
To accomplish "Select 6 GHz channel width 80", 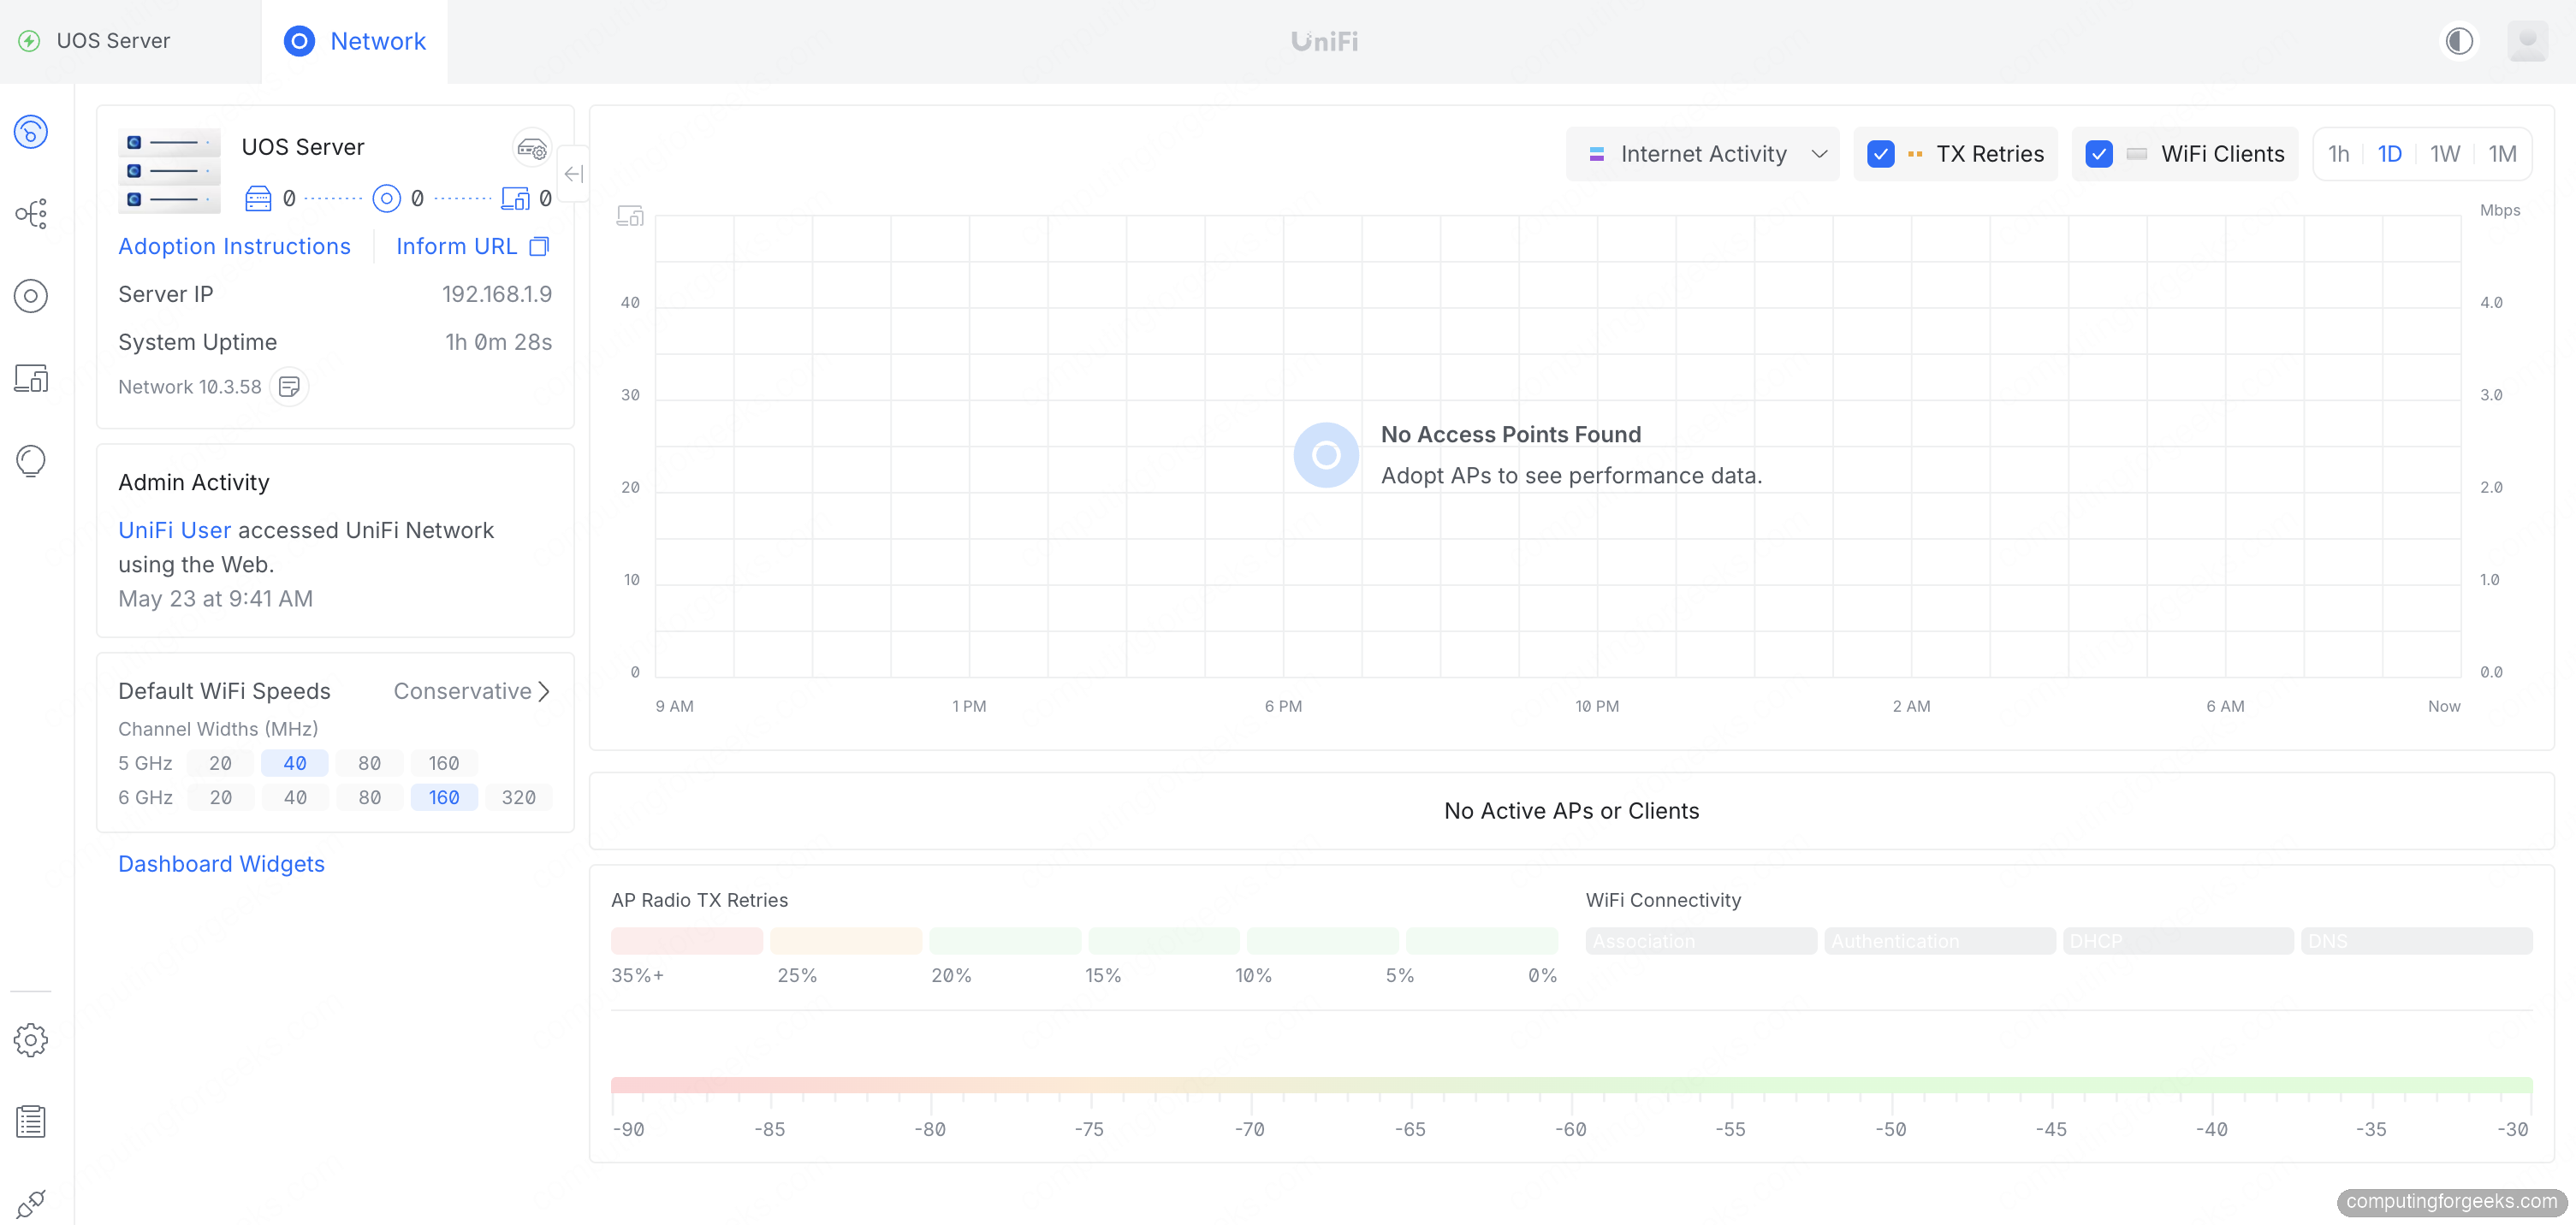I will (x=369, y=797).
